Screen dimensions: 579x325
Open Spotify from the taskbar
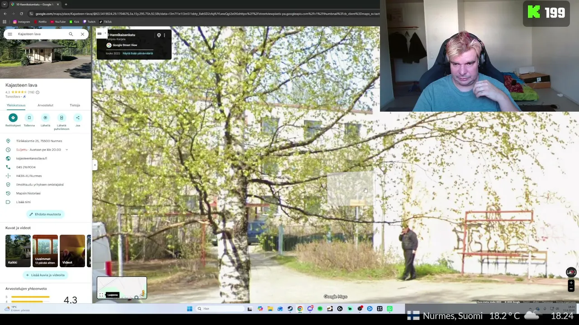point(320,309)
